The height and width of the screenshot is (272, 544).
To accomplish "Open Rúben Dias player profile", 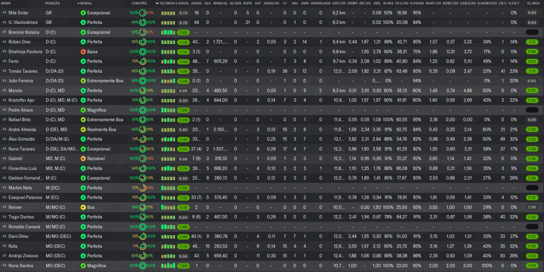I will coord(20,42).
